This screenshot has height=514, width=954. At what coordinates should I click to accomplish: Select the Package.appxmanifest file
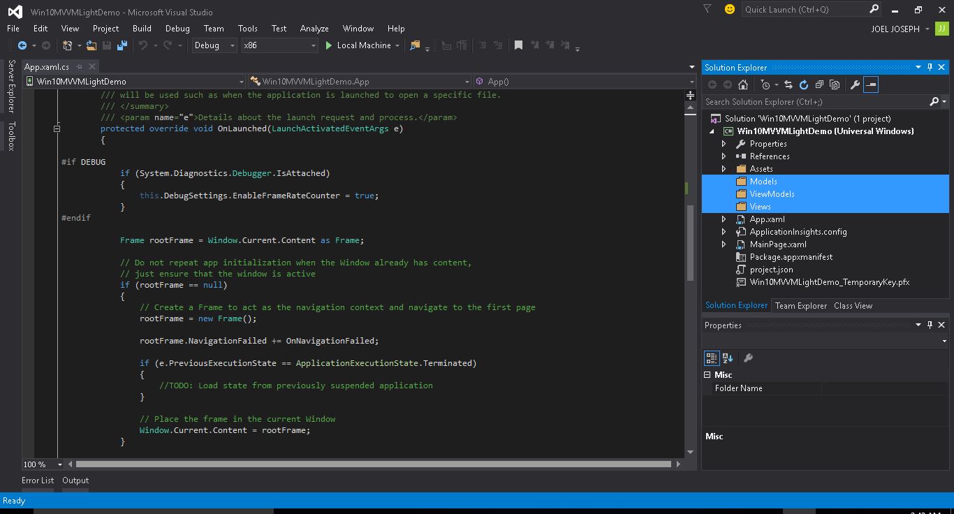pos(791,257)
